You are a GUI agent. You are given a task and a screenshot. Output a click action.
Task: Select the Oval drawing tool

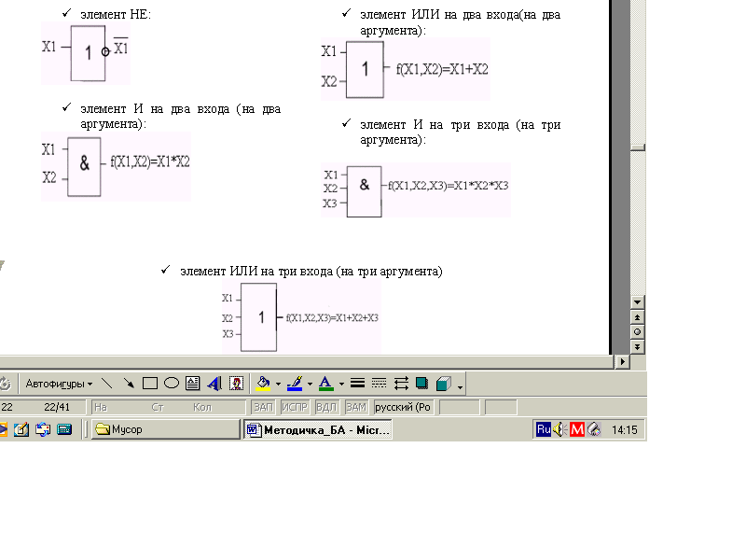pos(172,384)
